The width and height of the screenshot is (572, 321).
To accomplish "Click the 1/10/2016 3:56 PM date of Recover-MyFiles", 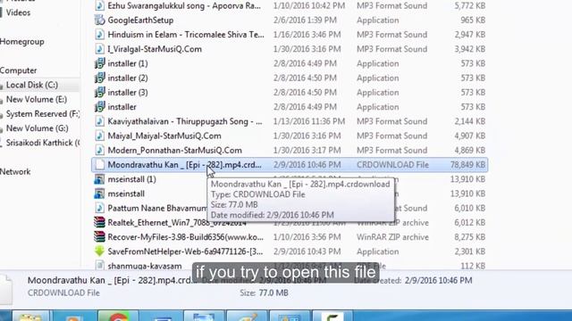I will [x=307, y=237].
